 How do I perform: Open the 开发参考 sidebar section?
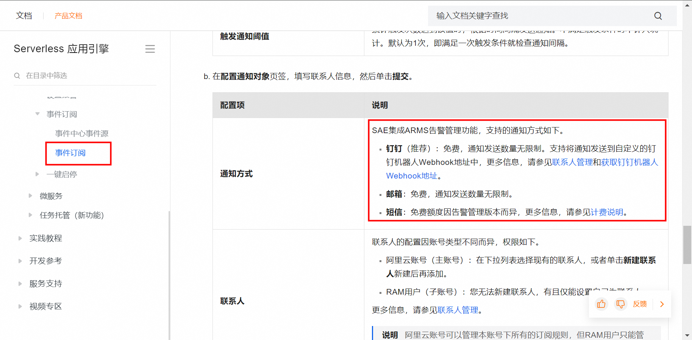(46, 261)
